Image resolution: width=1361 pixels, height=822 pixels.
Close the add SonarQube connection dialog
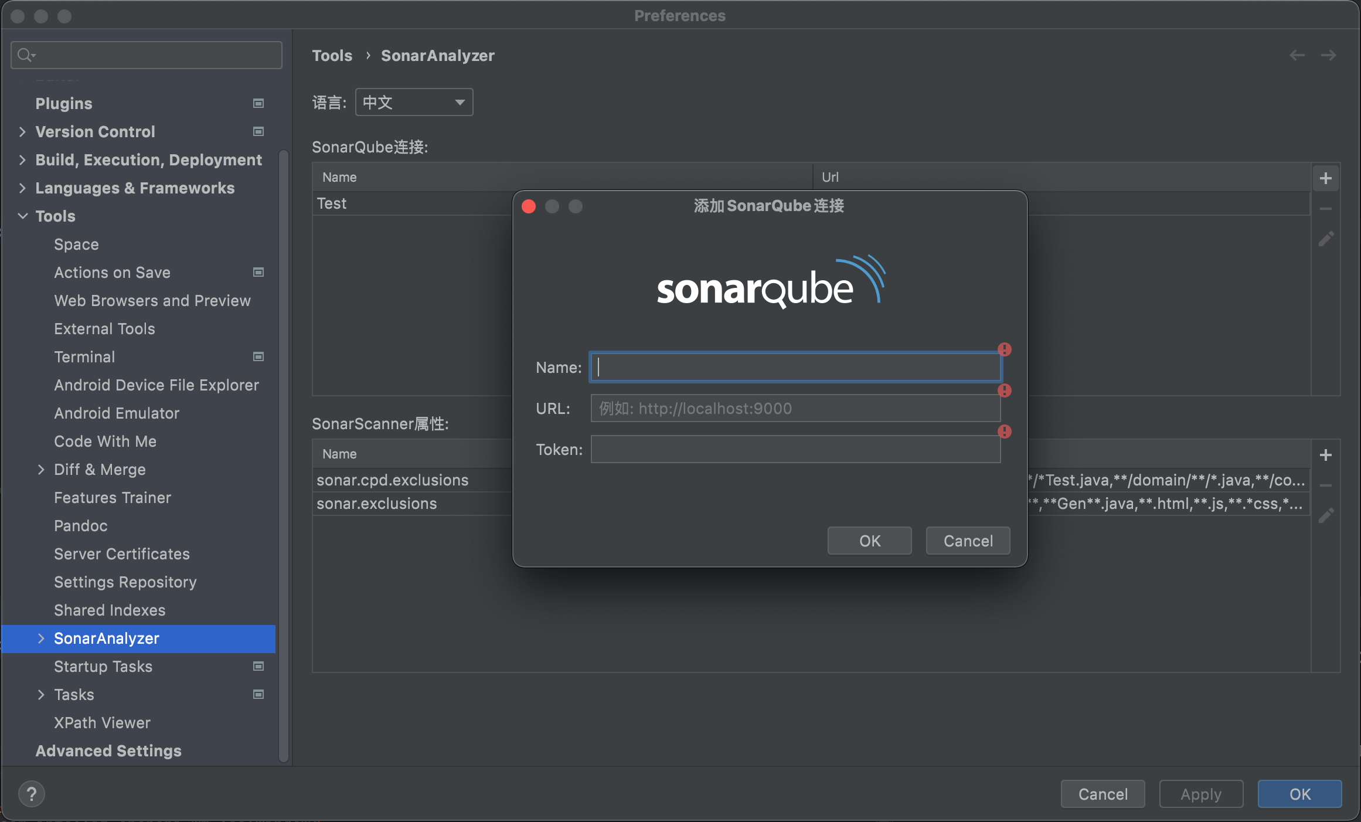coord(529,206)
